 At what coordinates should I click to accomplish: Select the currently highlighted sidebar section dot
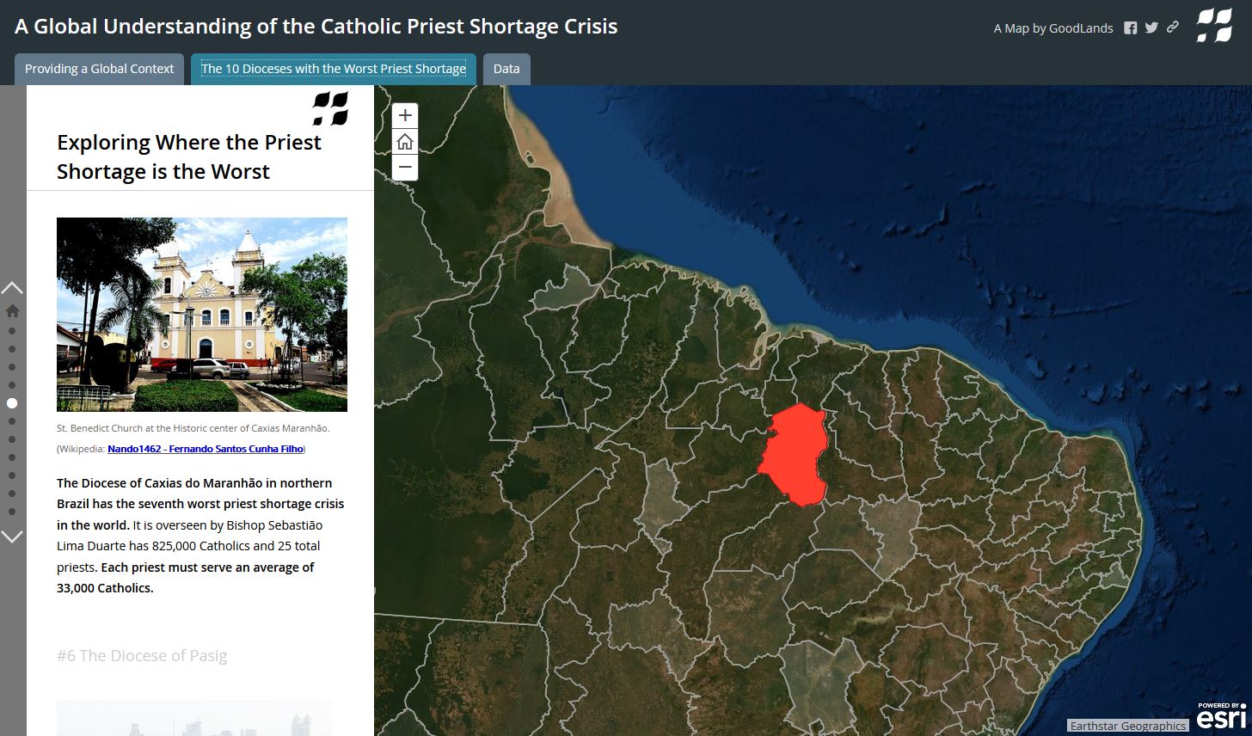(x=12, y=403)
